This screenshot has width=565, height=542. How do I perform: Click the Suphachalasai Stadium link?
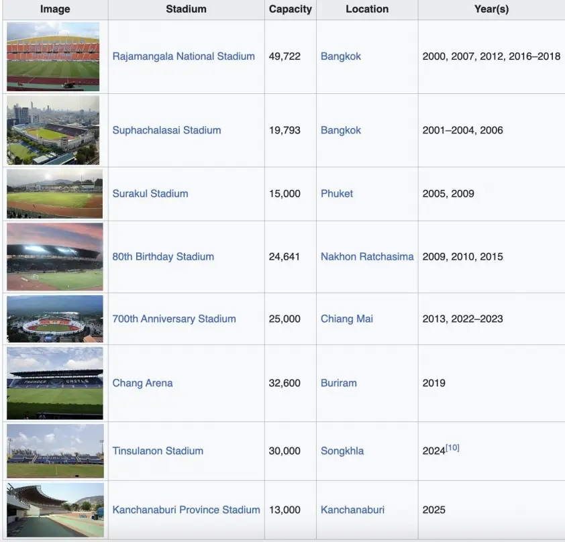(x=166, y=130)
